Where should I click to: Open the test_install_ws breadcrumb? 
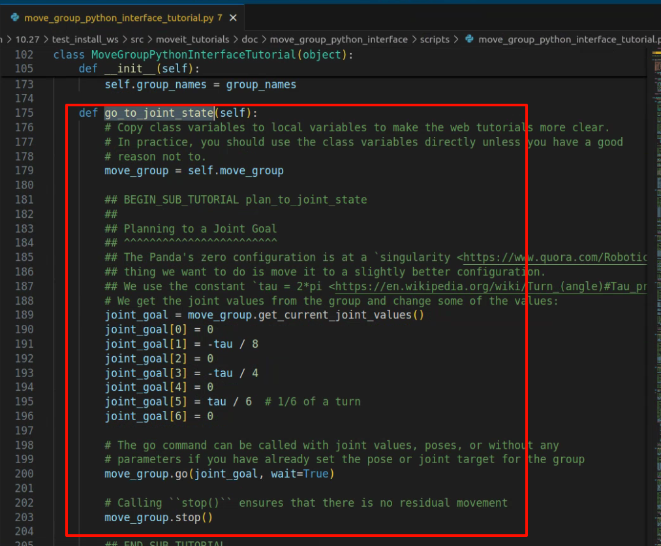point(85,40)
